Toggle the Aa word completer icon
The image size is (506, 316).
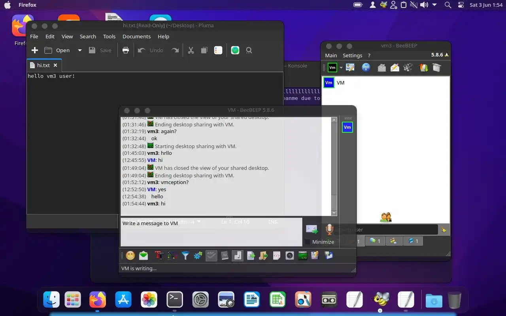pos(225,256)
